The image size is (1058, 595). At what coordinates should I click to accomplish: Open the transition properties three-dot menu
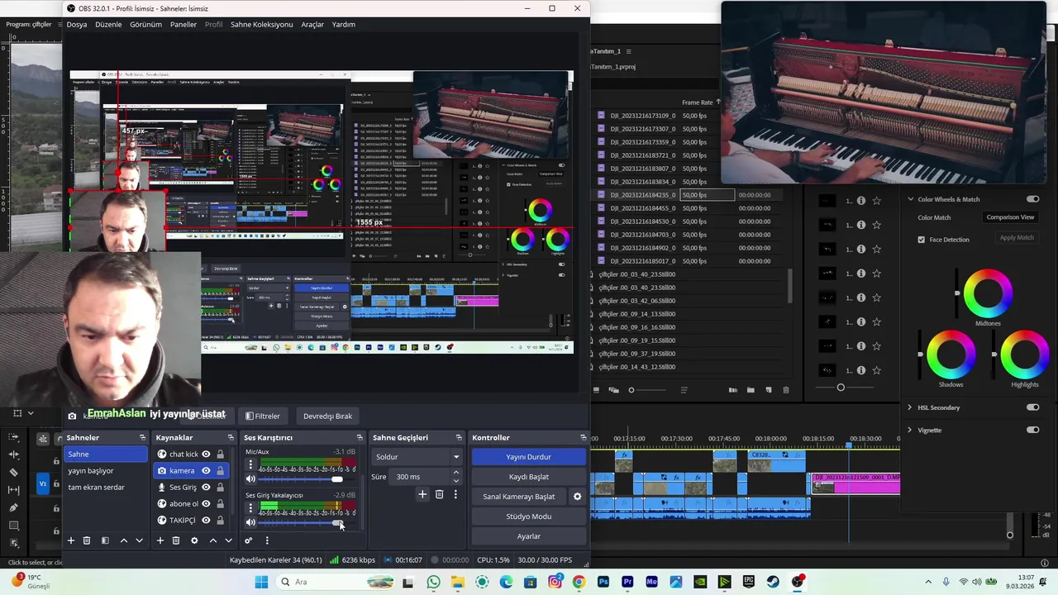click(x=455, y=494)
